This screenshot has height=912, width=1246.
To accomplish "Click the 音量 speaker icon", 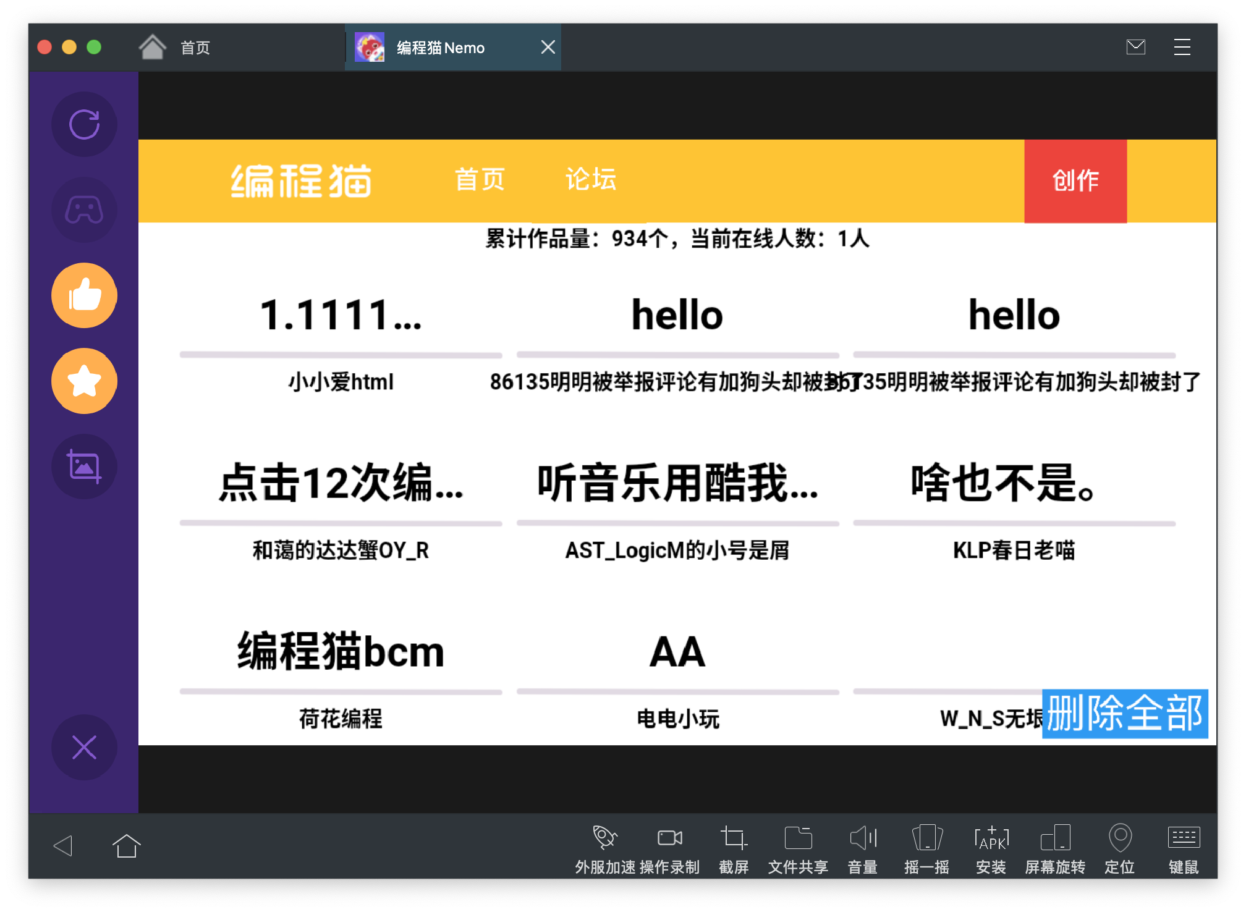I will coord(863,838).
